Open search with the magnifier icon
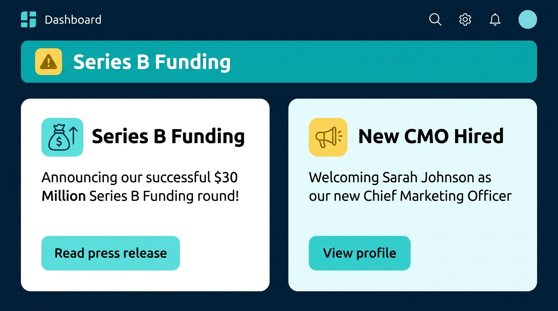 coord(435,19)
